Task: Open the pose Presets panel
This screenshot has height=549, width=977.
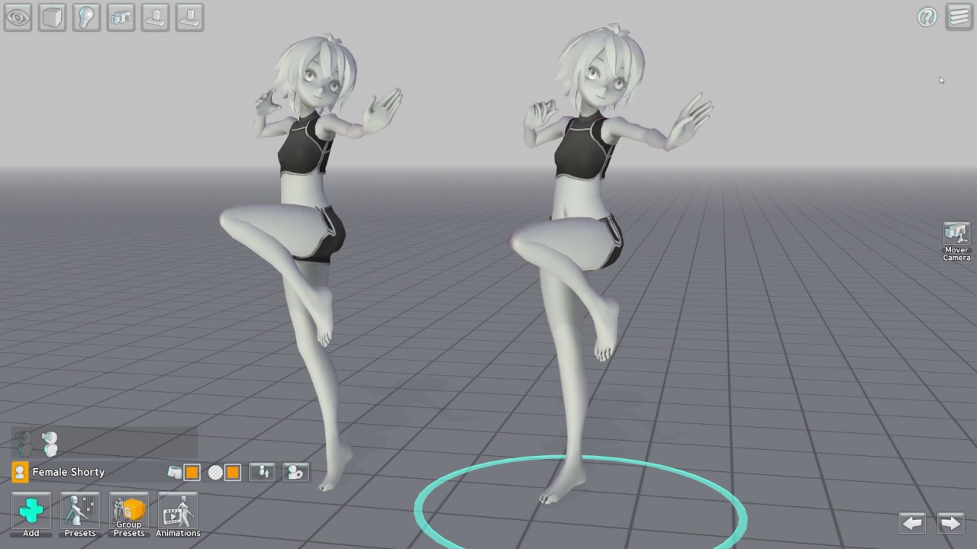Action: [x=80, y=515]
